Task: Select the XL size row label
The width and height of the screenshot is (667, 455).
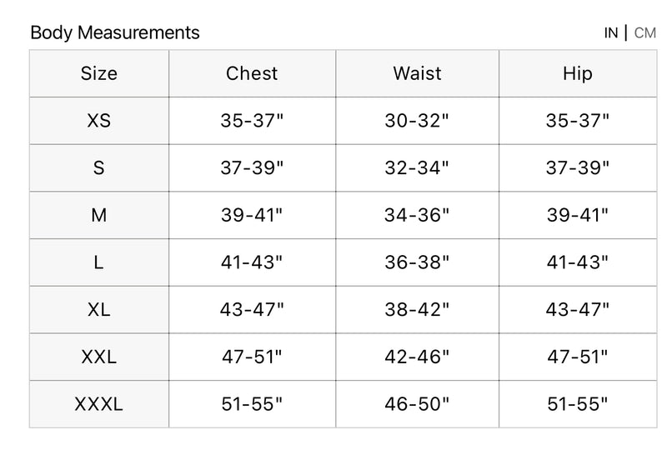Action: (x=99, y=310)
